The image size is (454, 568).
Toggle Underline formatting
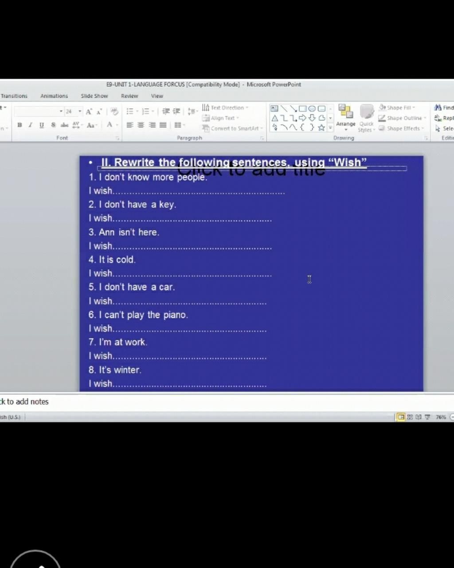coord(42,125)
